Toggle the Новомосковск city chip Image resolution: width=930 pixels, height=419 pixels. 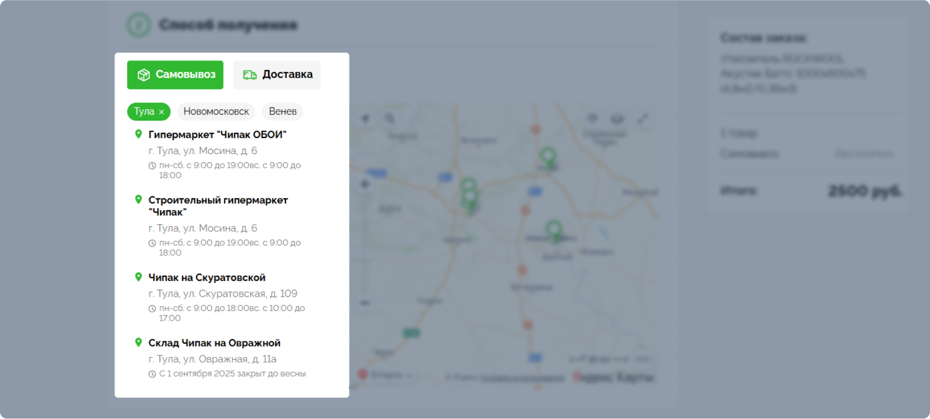pyautogui.click(x=216, y=112)
